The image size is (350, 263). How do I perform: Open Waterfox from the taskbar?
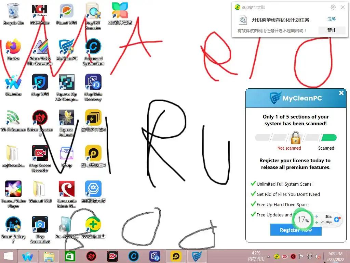pos(28,256)
